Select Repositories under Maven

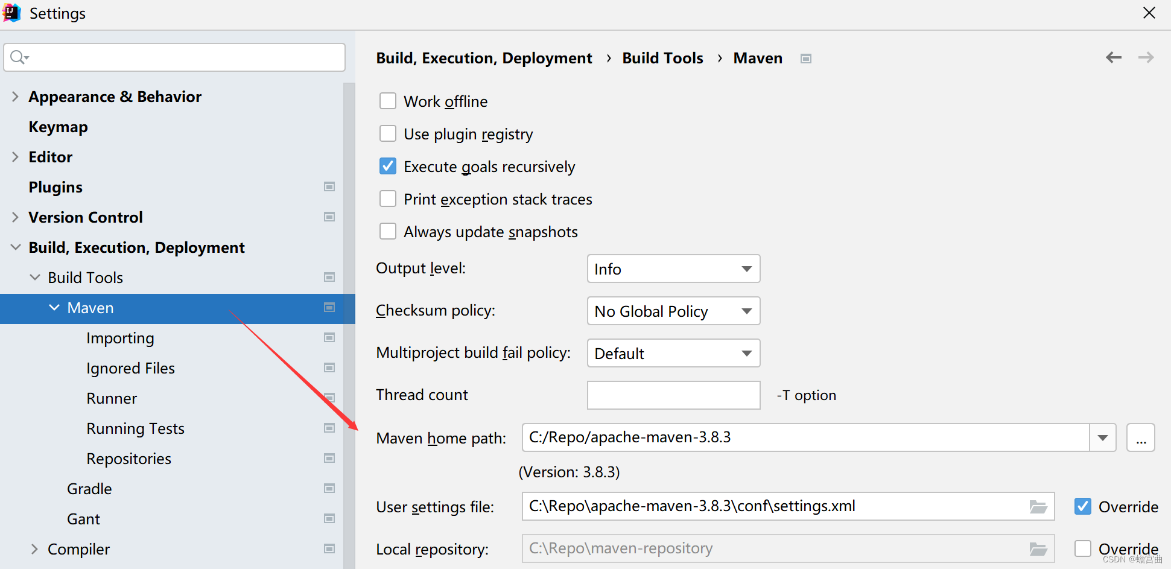(x=129, y=459)
